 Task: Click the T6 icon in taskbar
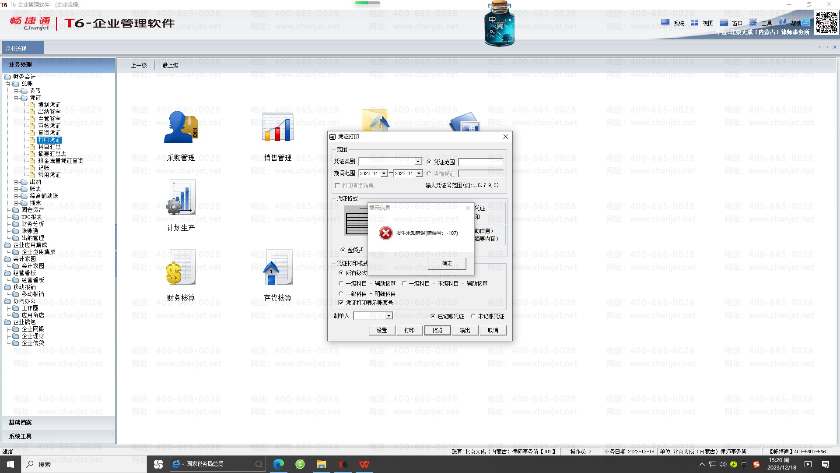coord(343,464)
